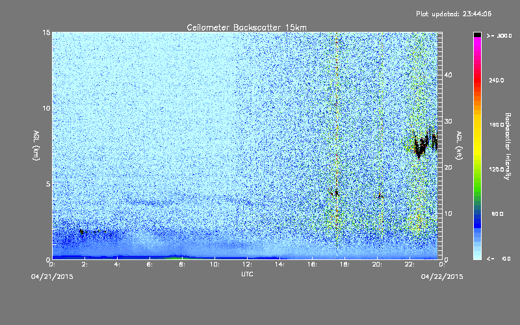Click the '22:' hour tick label
Image resolution: width=520 pixels, height=325 pixels.
click(409, 265)
